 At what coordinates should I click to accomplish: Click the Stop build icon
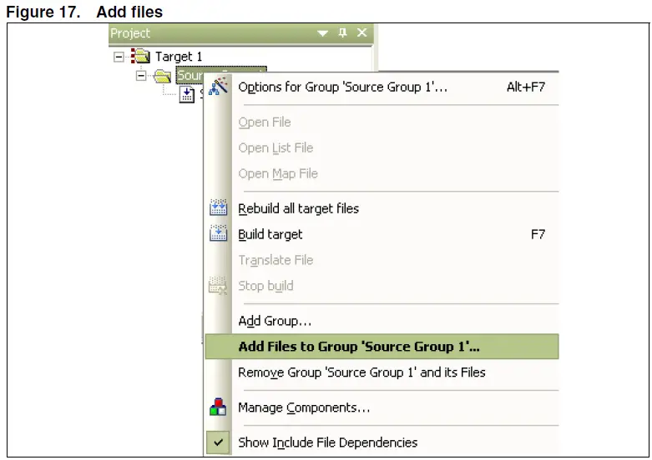point(218,286)
